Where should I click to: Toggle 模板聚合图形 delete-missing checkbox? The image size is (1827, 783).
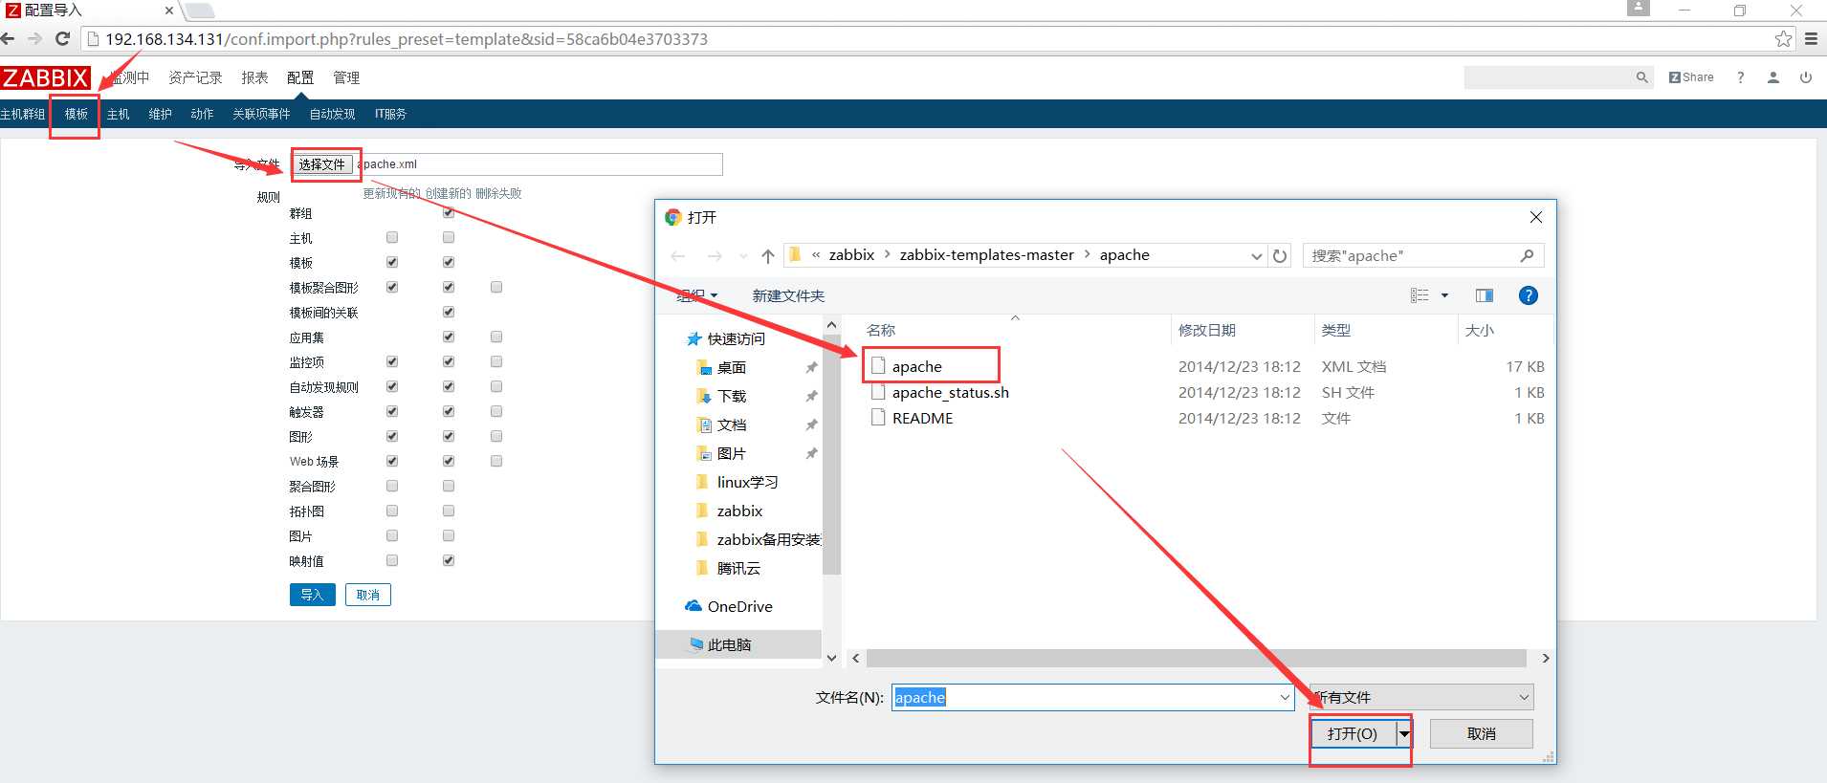pyautogui.click(x=496, y=287)
